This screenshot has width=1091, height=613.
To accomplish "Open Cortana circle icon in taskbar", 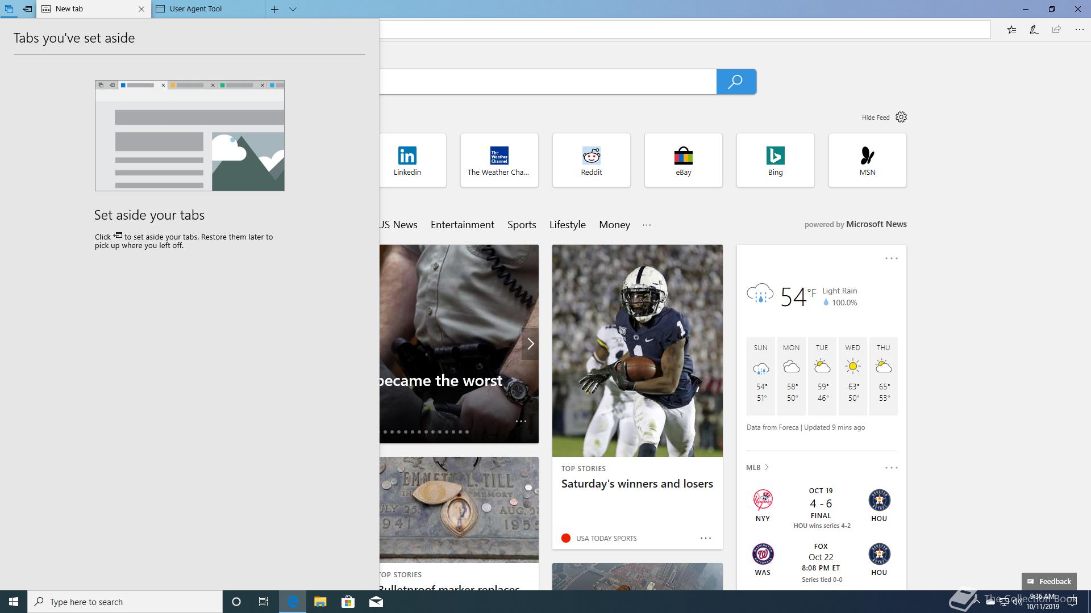I will click(x=236, y=602).
